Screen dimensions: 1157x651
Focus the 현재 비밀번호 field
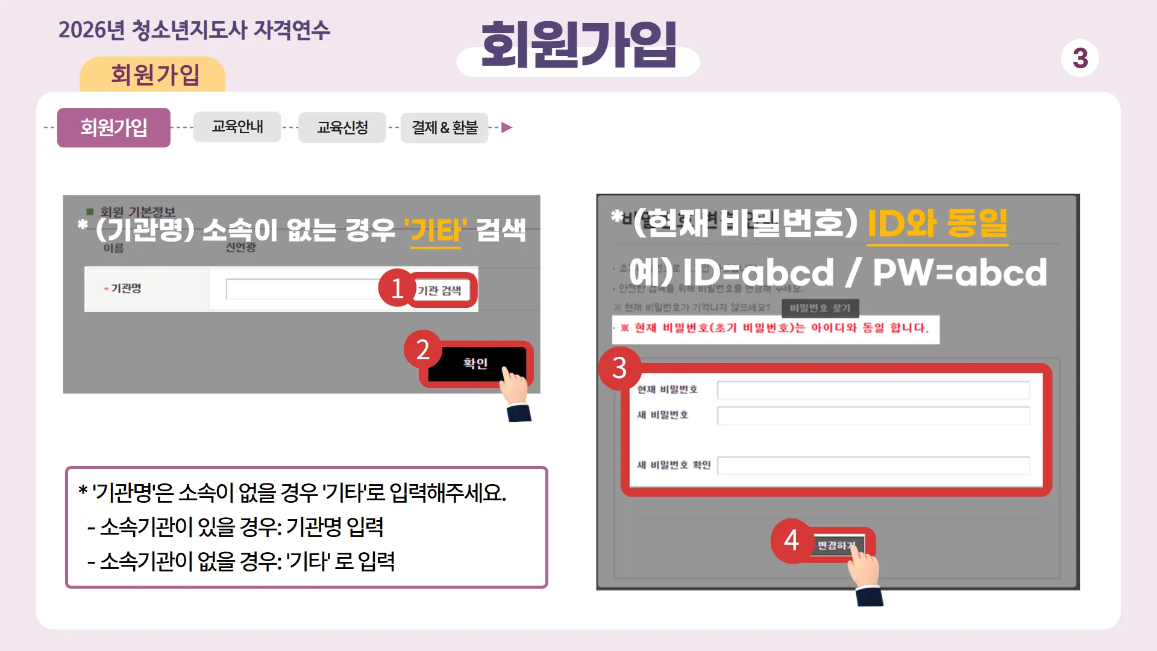click(873, 390)
